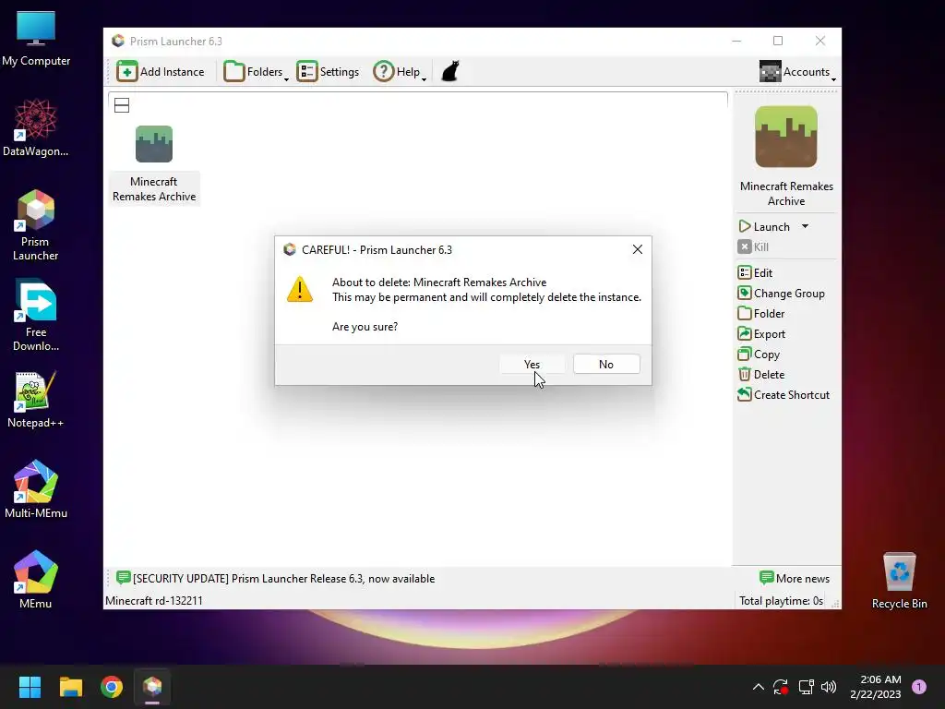Screen dimensions: 945x709
Task: Open My Computer desktop icon
Action: point(36,39)
